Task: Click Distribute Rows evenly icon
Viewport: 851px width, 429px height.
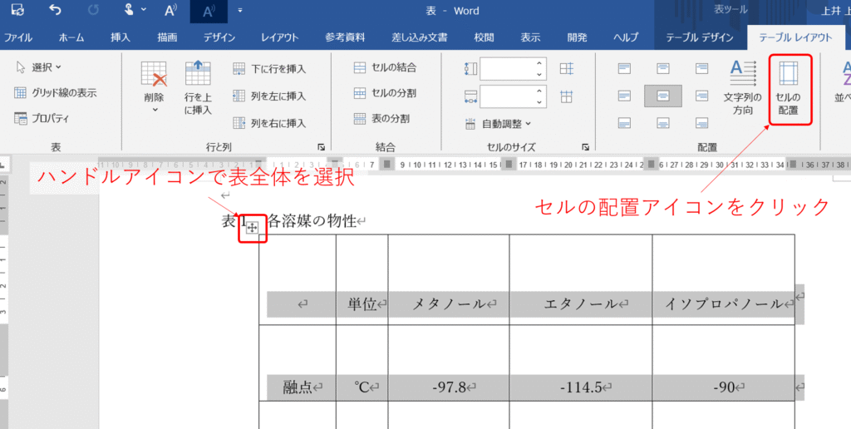Action: [567, 69]
